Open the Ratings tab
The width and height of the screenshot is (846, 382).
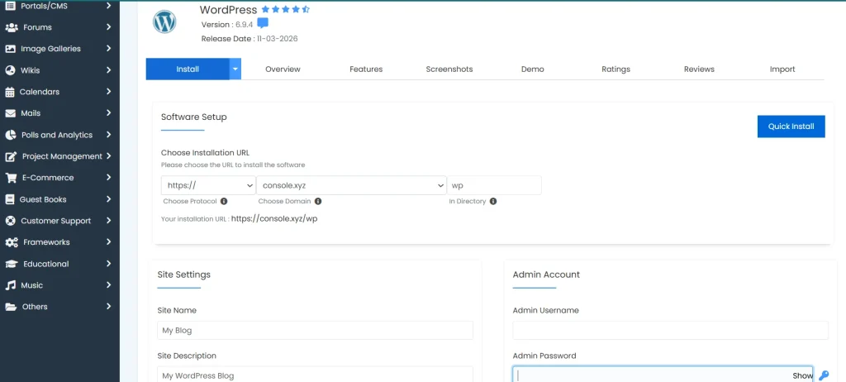615,69
